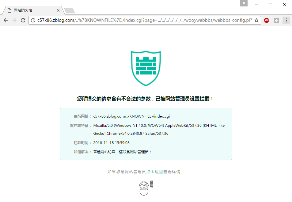The image size is (292, 202).
Task: Click the gray extension icon beside ABP
Action: (x=276, y=20)
